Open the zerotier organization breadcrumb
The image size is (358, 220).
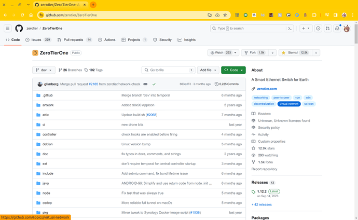pos(32,29)
